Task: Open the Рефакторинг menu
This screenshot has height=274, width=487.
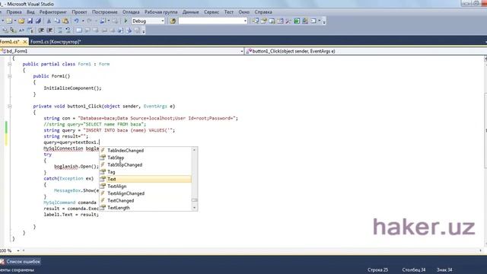Action: [x=53, y=12]
